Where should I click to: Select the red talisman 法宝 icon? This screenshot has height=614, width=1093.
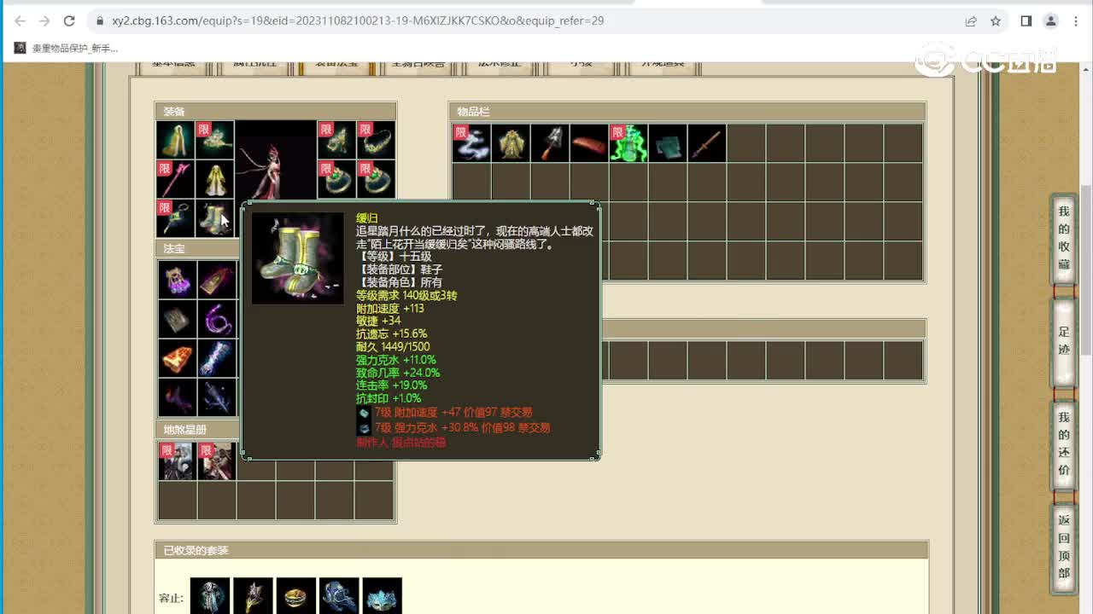216,279
